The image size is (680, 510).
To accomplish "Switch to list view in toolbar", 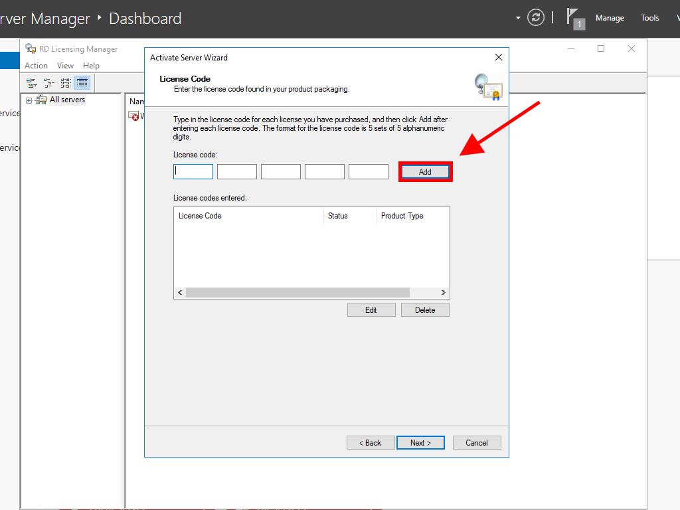I will tap(66, 83).
